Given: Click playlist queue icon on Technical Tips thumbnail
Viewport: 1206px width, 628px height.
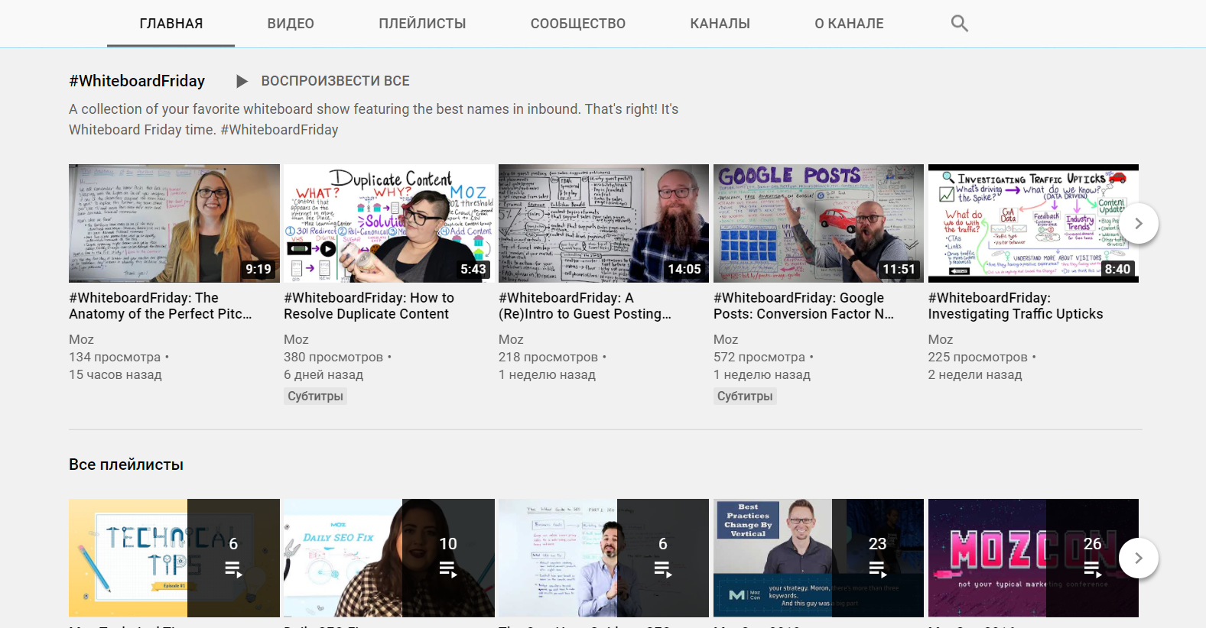Looking at the screenshot, I should pos(233,569).
